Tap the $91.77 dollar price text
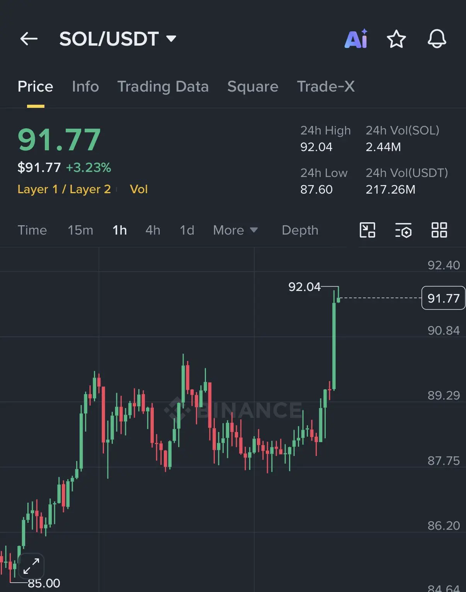The height and width of the screenshot is (592, 466). pyautogui.click(x=39, y=168)
